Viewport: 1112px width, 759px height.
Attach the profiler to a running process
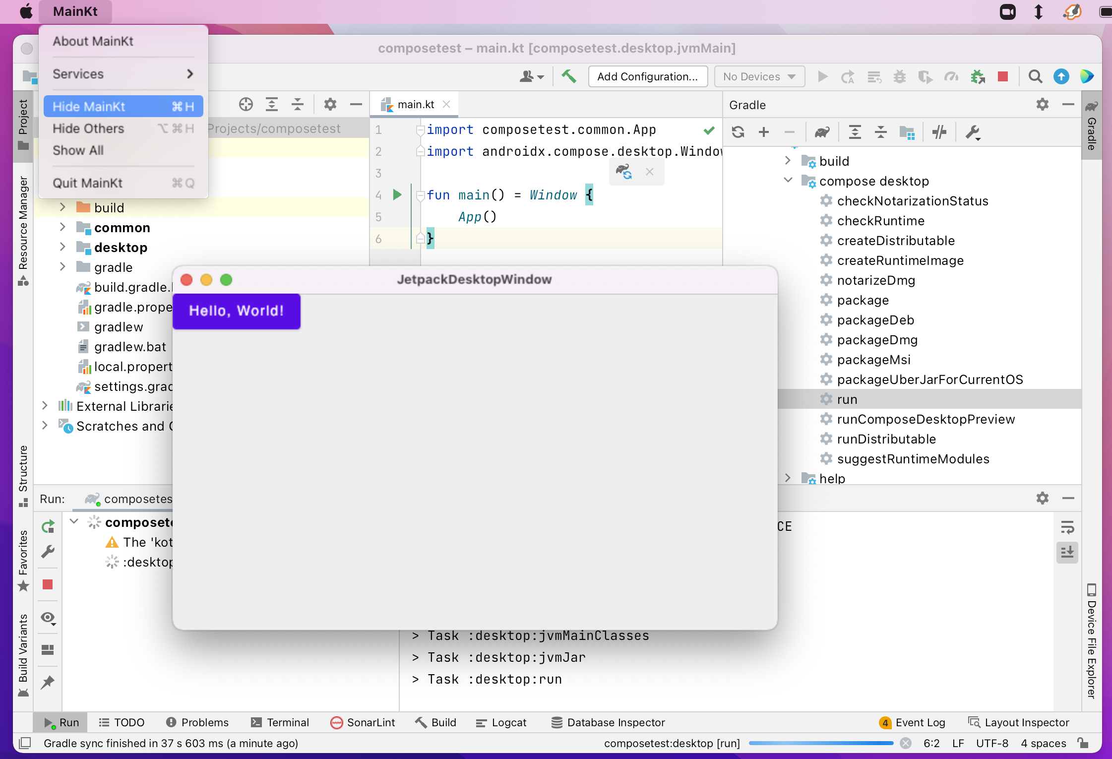951,76
